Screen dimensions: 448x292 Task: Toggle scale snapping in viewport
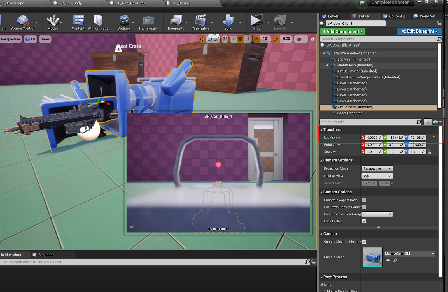(277, 39)
